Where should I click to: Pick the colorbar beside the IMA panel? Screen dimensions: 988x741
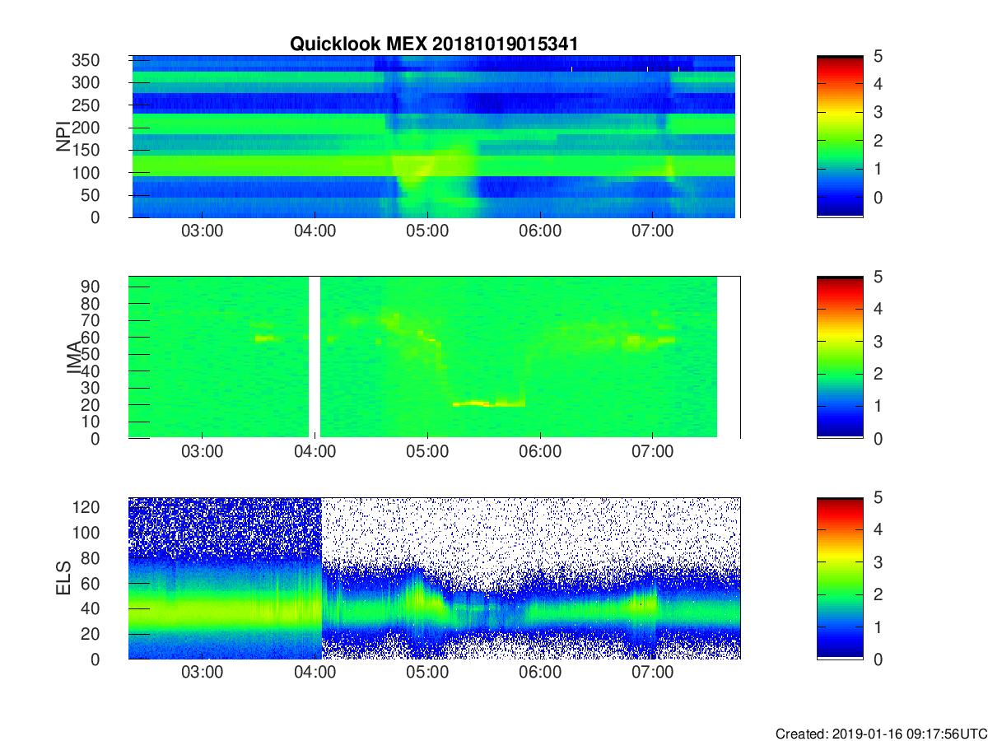tap(840, 357)
